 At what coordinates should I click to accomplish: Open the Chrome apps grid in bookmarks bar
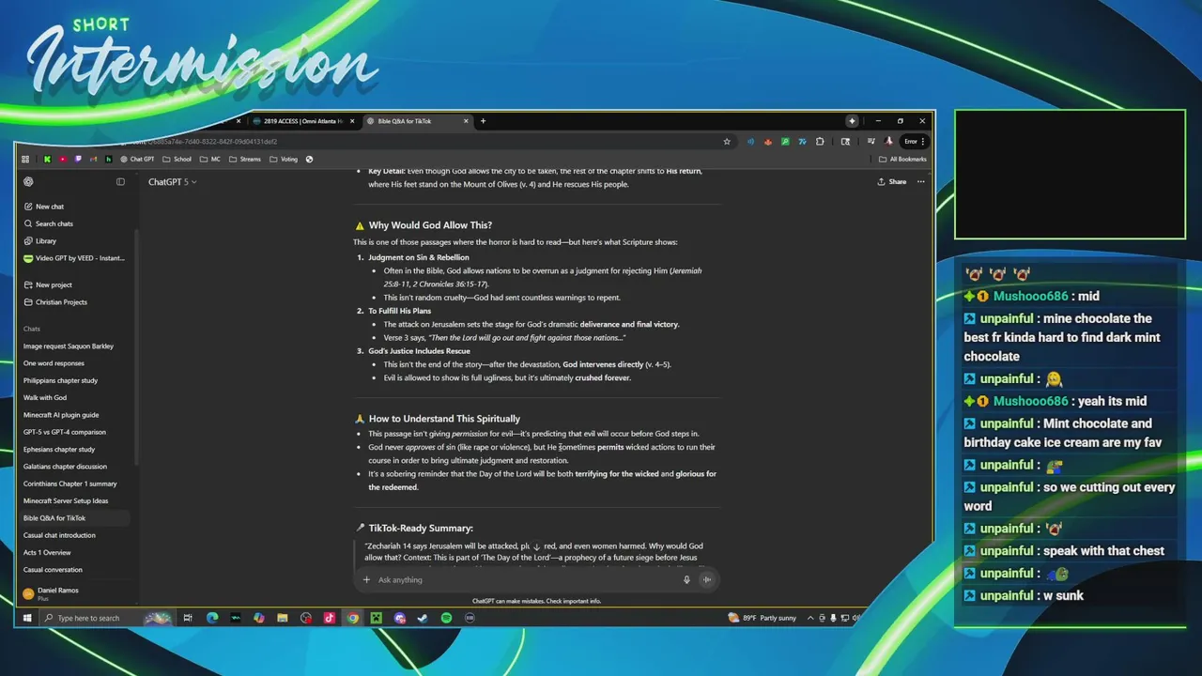click(x=25, y=160)
